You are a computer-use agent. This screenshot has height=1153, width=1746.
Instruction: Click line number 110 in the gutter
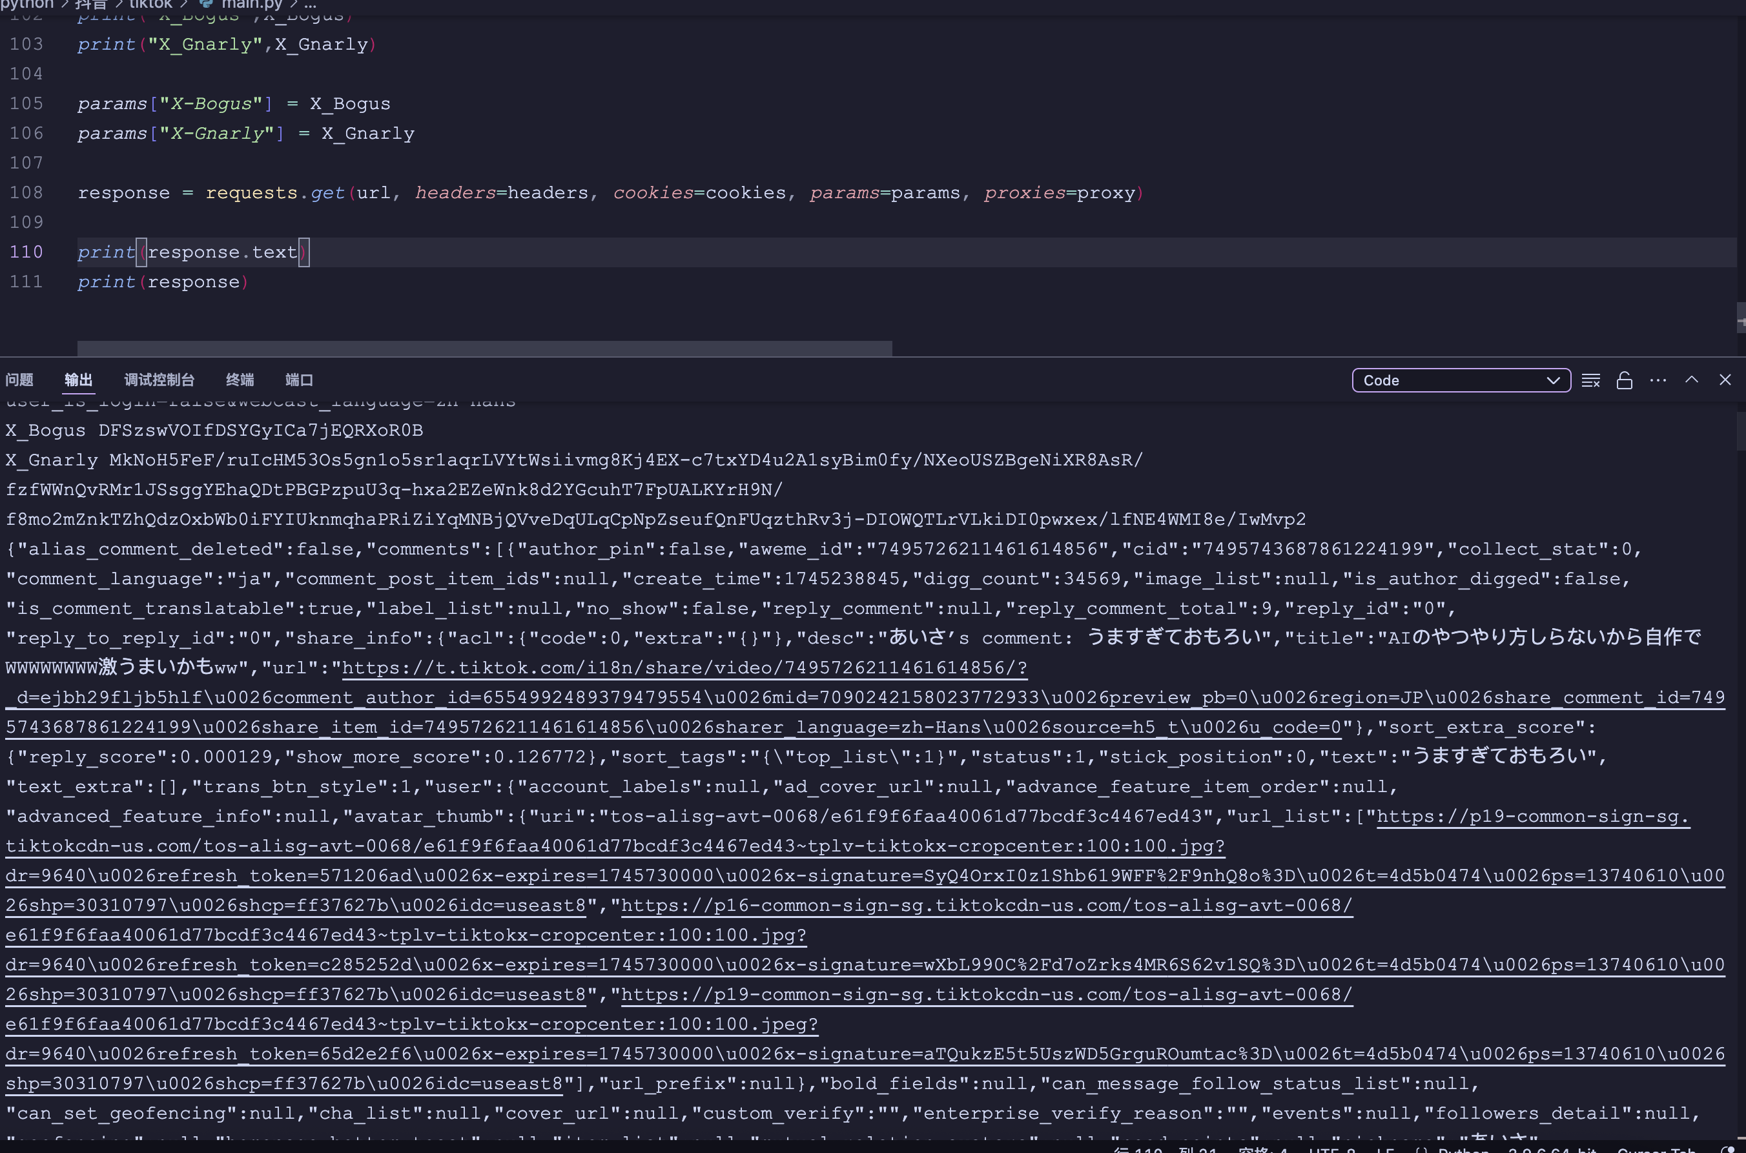pos(26,252)
